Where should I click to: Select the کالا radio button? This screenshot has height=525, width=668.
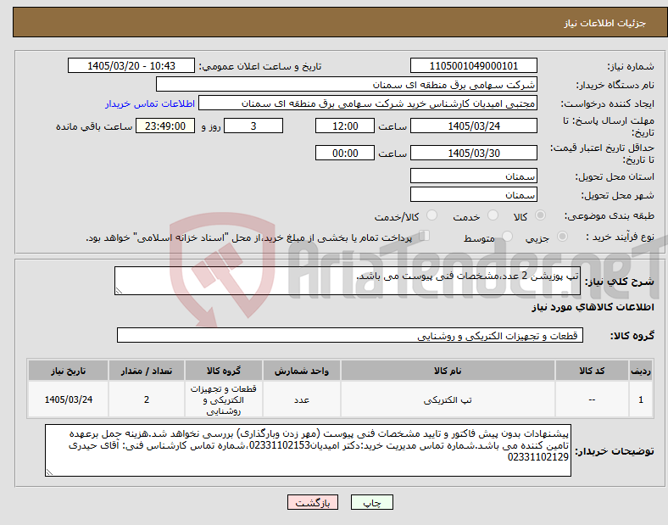540,215
